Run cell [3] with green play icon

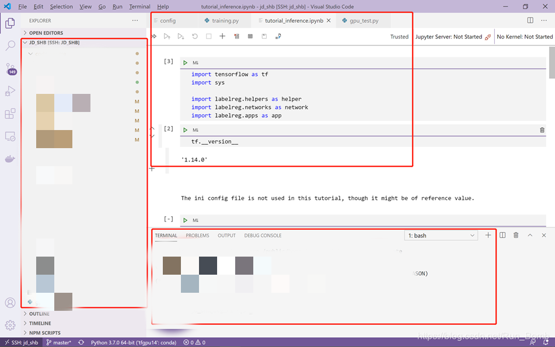[185, 62]
